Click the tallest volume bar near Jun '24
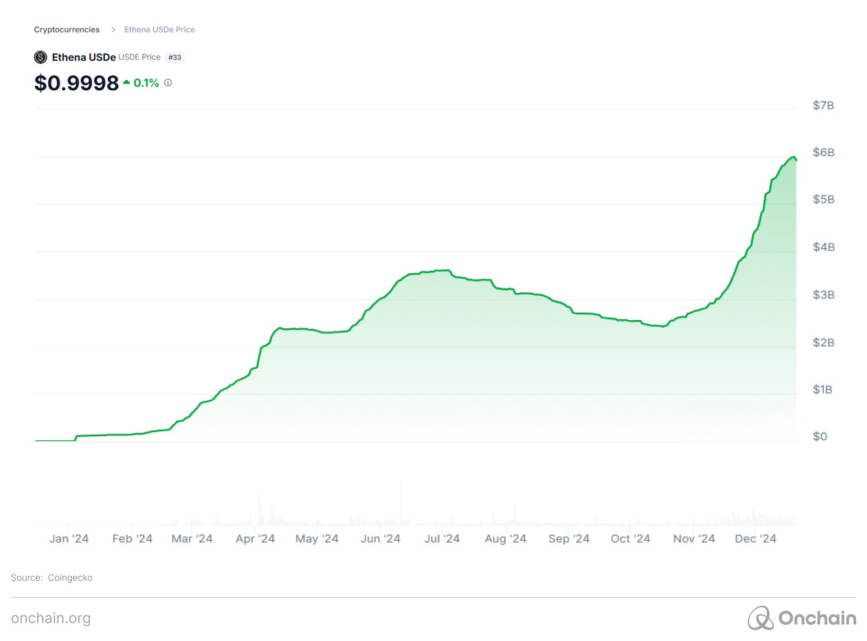This screenshot has height=641, width=867. pos(401,503)
